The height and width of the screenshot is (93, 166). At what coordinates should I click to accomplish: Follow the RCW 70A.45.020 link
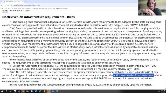[32, 82]
